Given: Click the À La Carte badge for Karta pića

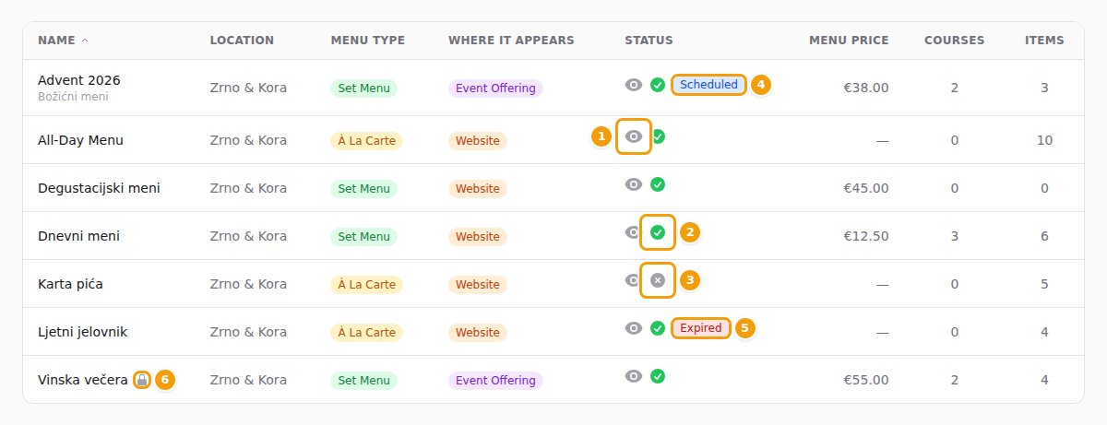Looking at the screenshot, I should pyautogui.click(x=366, y=285).
